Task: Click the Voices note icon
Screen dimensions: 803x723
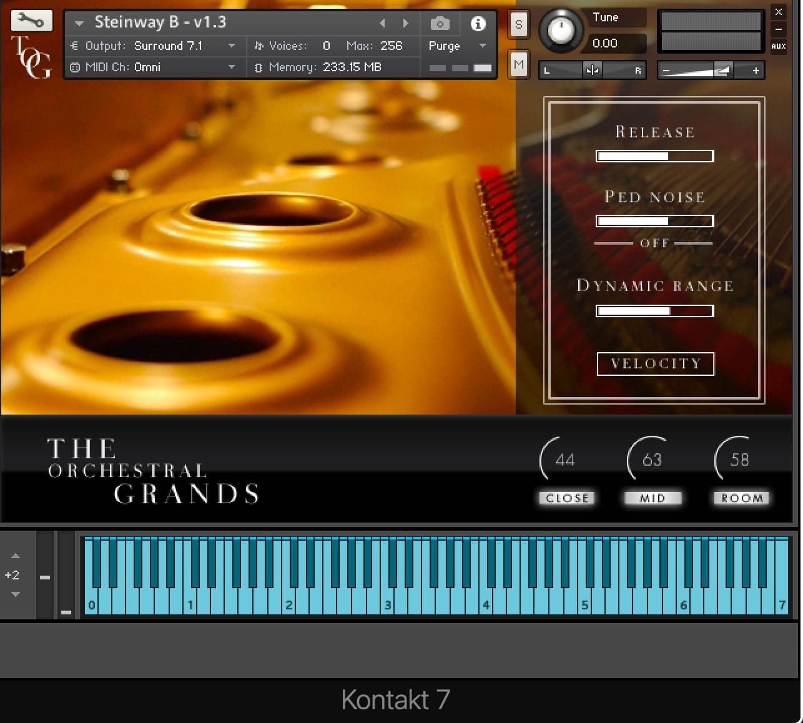Action: point(258,46)
